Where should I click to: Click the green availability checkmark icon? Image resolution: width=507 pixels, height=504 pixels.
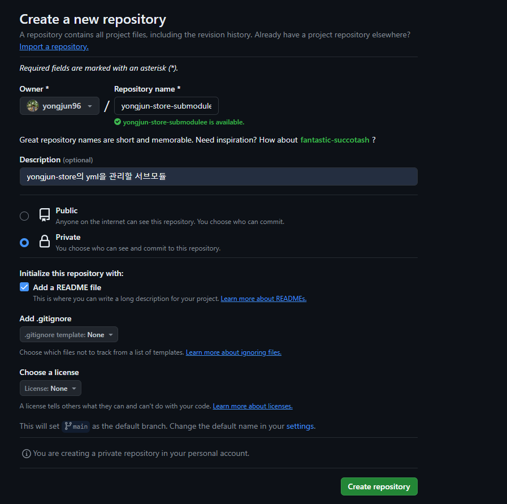pos(118,122)
